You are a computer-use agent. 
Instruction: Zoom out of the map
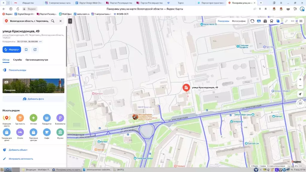[x=300, y=86]
